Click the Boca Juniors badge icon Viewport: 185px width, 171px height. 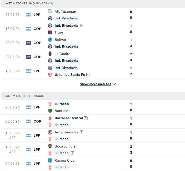tap(50, 146)
